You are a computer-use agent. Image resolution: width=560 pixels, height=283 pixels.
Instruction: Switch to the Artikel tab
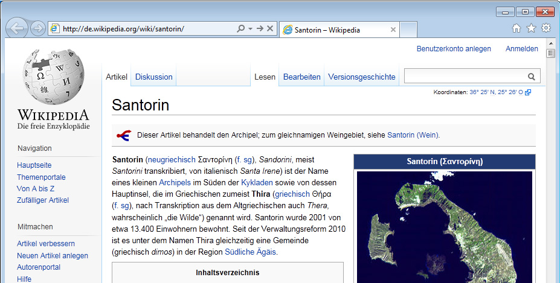point(117,77)
